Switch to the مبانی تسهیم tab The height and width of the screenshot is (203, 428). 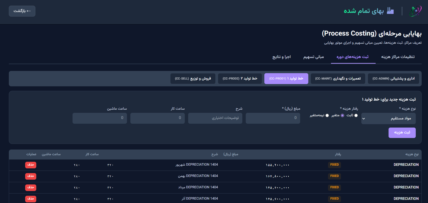point(314,57)
